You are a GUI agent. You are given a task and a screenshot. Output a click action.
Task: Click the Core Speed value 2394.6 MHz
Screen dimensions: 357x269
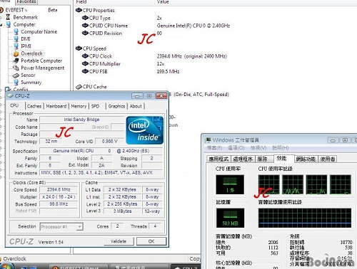[x=59, y=189]
